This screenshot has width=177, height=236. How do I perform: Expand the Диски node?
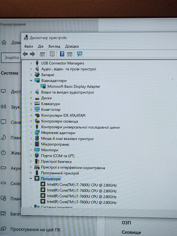point(31,98)
